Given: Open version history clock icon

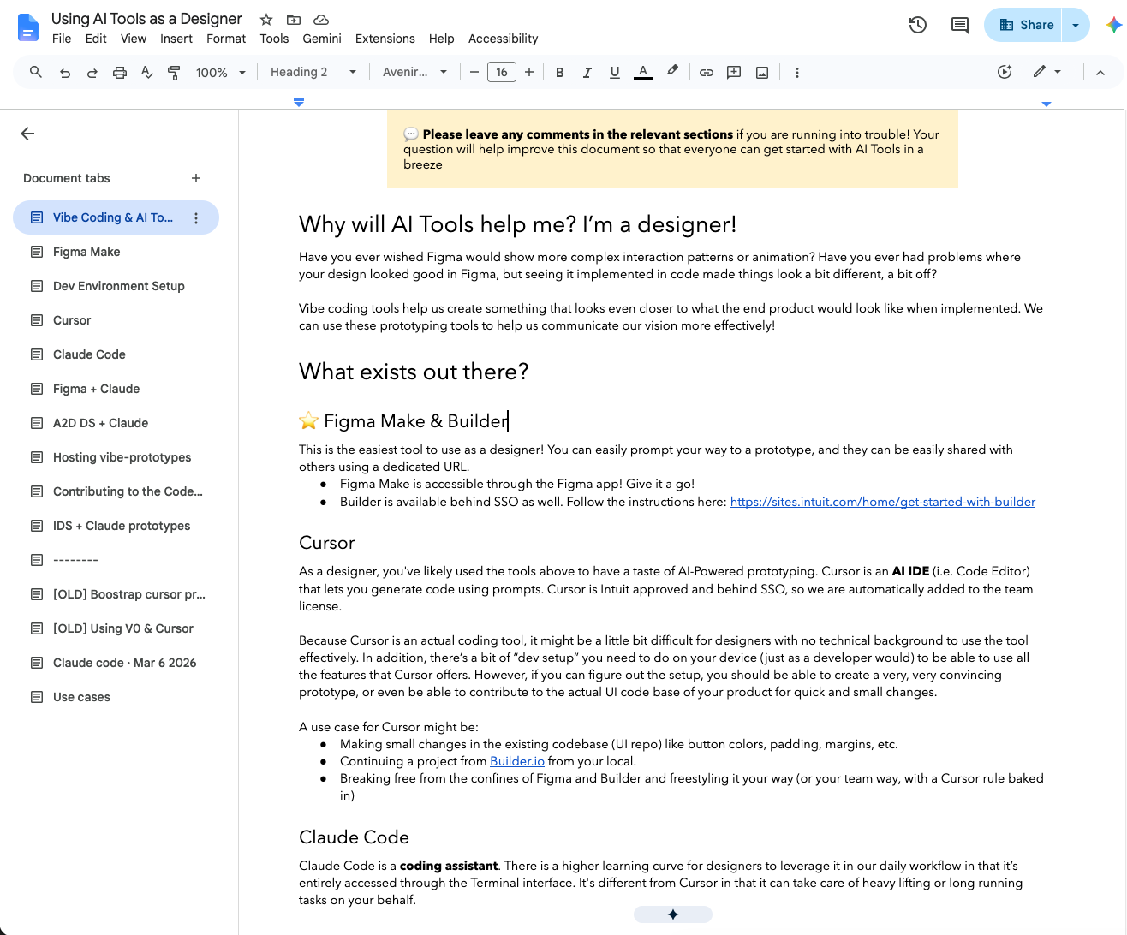Looking at the screenshot, I should point(918,25).
